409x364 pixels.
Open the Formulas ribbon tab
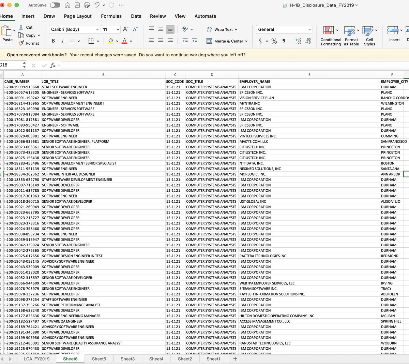pos(111,16)
